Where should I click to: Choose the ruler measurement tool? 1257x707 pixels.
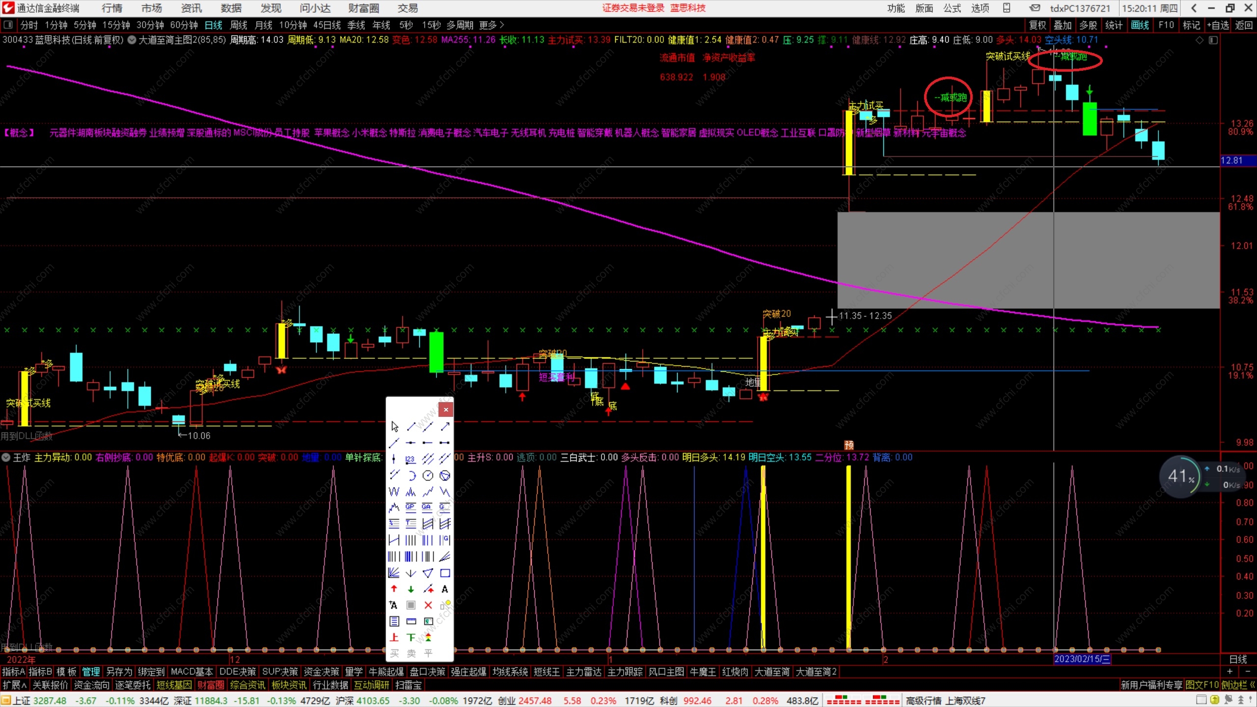coord(411,622)
